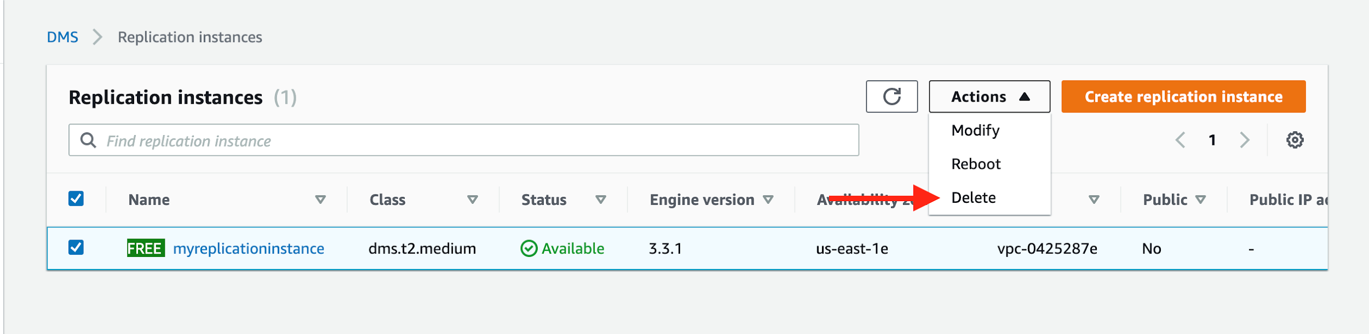Go to next page arrow
Image resolution: width=1369 pixels, height=334 pixels.
[1245, 140]
